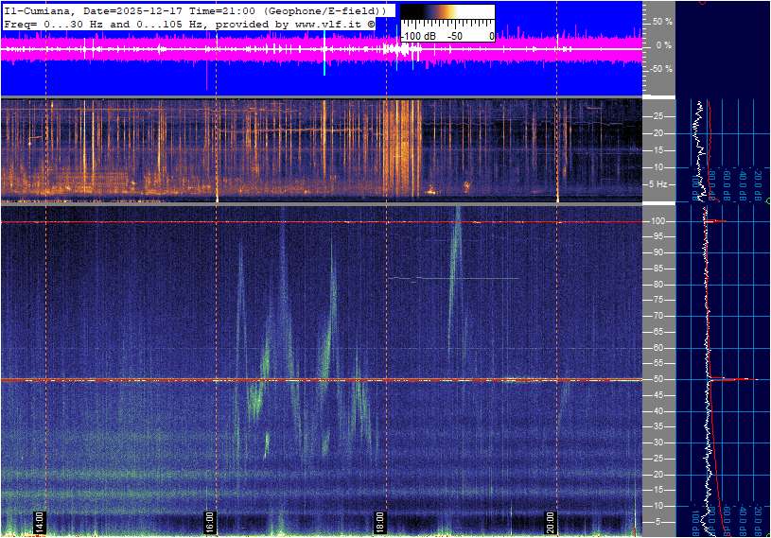Click the 14:00 time marker label
This screenshot has width=771, height=538.
[x=40, y=522]
